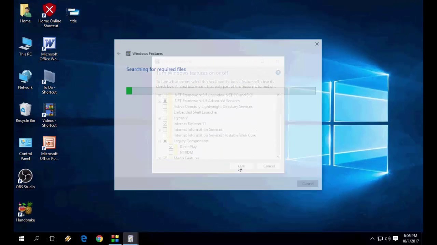Collapse the Legacy Components tree node
This screenshot has height=245, width=437.
click(x=159, y=141)
